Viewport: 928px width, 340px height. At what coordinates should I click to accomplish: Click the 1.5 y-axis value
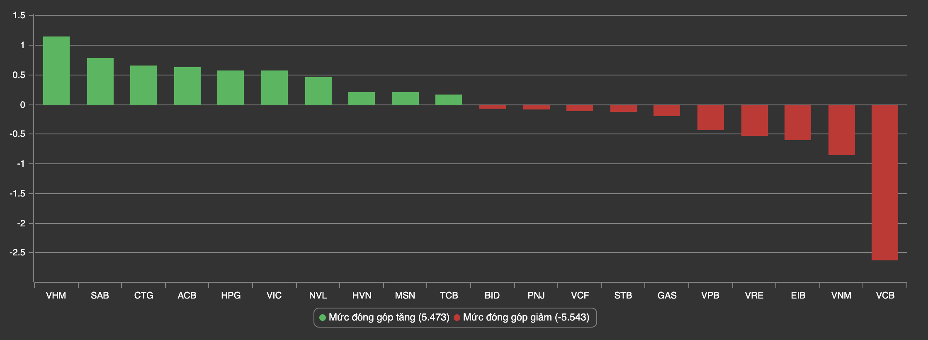tap(19, 16)
